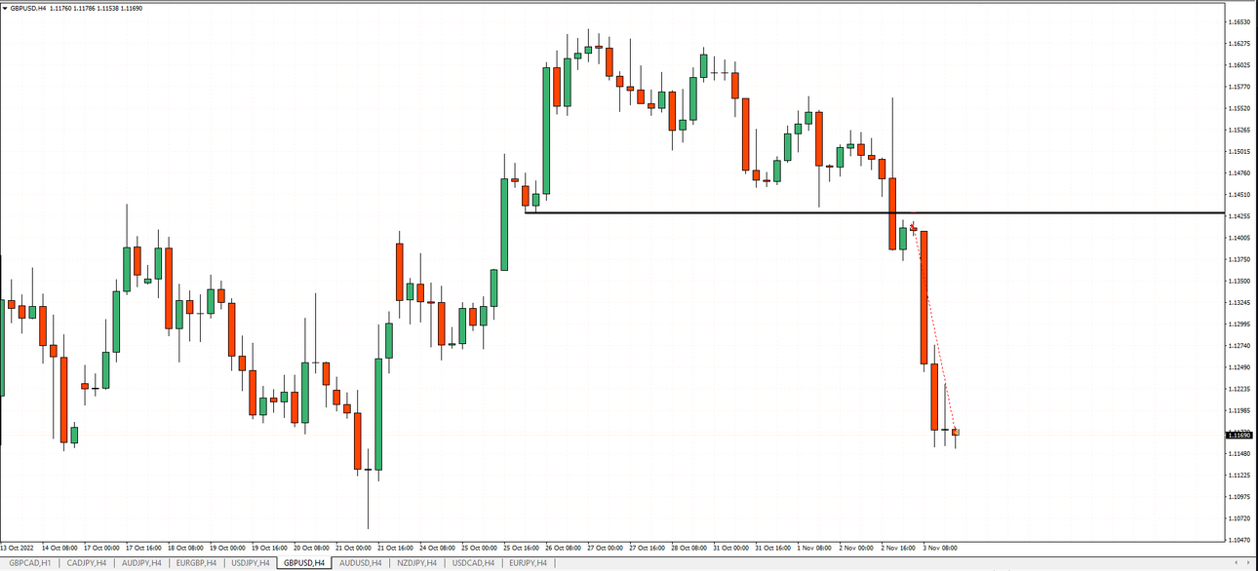Click the 26 Oct 08:00 time label
1258x571 pixels.
click(x=564, y=548)
